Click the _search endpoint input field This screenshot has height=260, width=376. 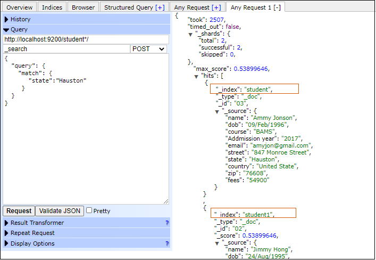coord(66,49)
